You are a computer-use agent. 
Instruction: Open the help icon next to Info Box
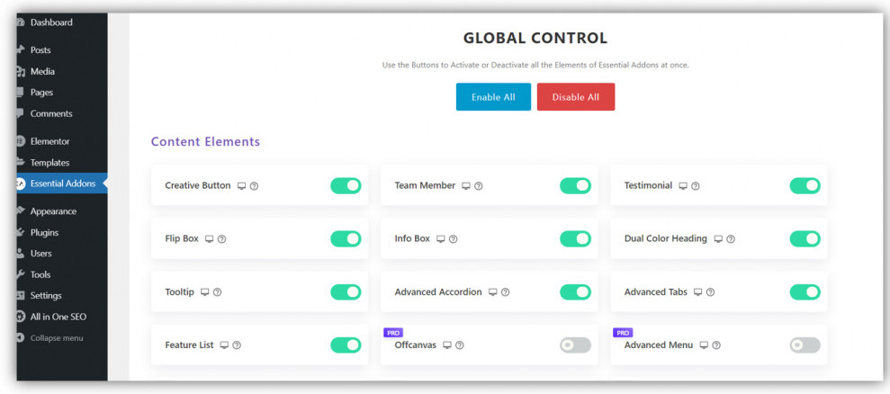453,239
